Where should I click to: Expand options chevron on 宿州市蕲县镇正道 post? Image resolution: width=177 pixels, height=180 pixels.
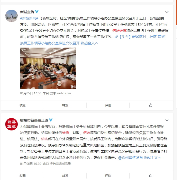(x=167, y=120)
